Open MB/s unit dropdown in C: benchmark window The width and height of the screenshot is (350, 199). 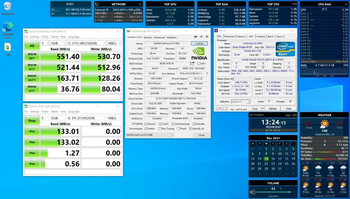pyautogui.click(x=114, y=43)
